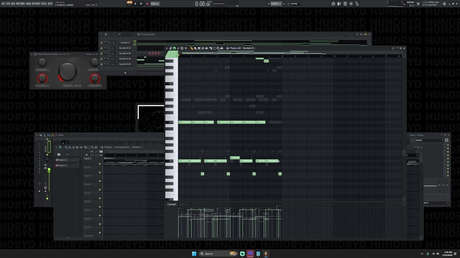
Task: Open the OPTIONS menu
Action: (36, 4)
